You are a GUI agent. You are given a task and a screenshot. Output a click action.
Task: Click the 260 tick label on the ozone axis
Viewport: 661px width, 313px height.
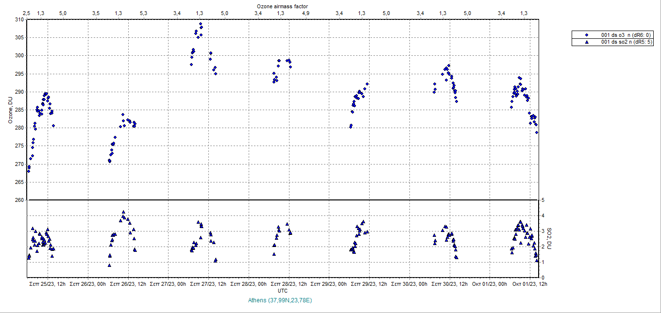[x=19, y=200]
